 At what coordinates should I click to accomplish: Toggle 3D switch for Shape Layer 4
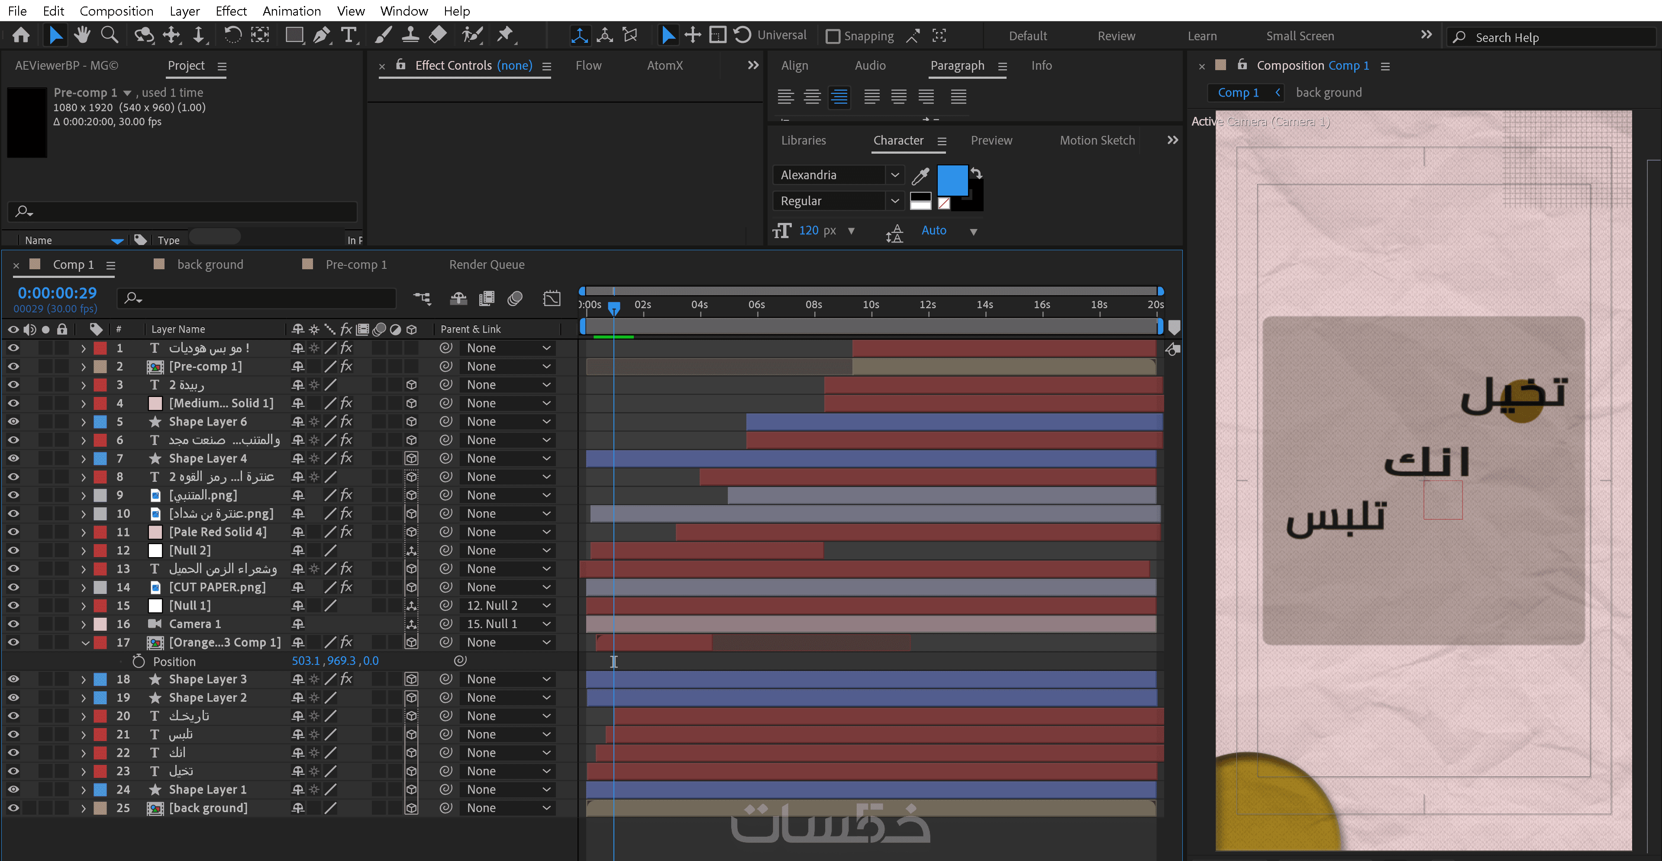411,458
